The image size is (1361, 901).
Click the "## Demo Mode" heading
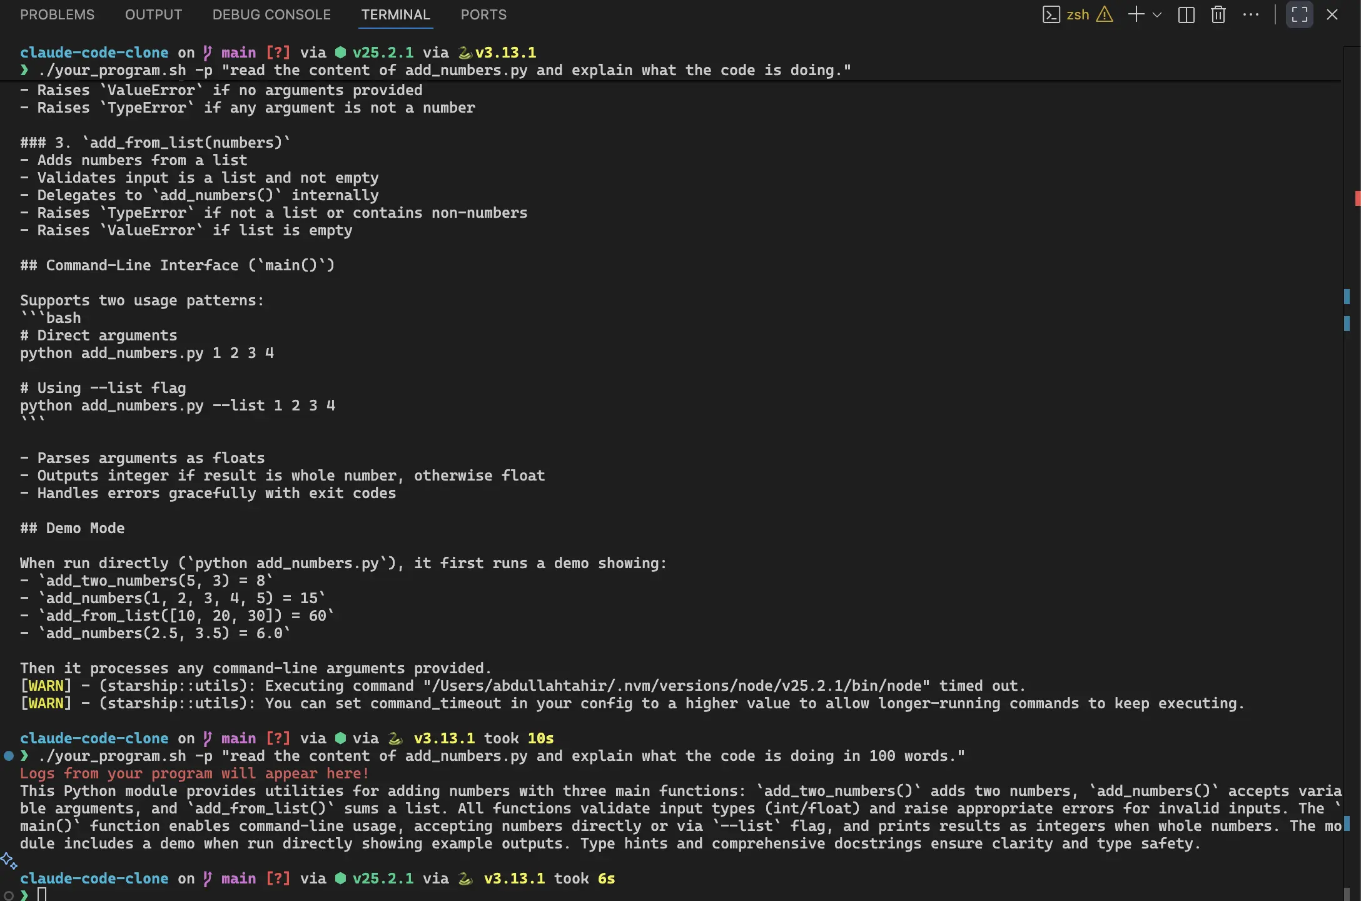(73, 528)
